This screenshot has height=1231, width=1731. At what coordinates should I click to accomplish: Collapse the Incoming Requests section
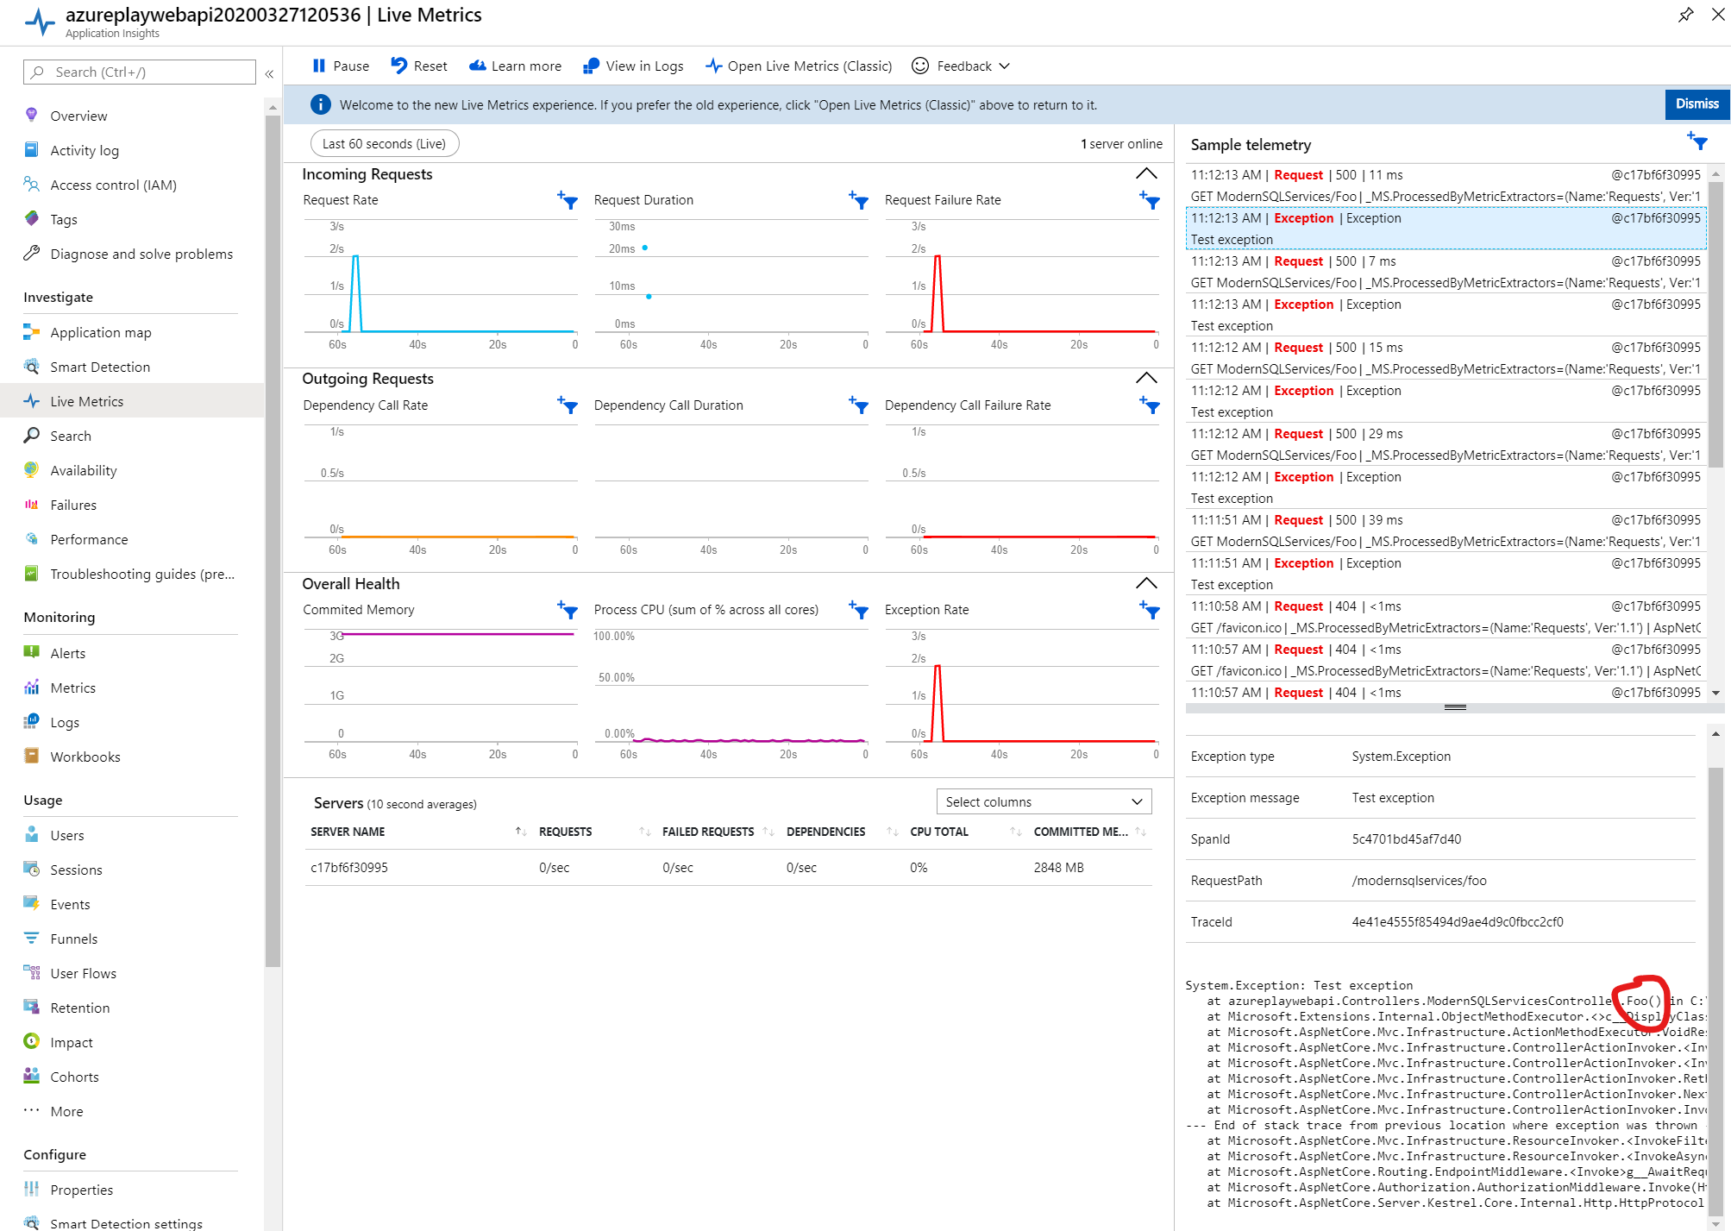click(1145, 173)
